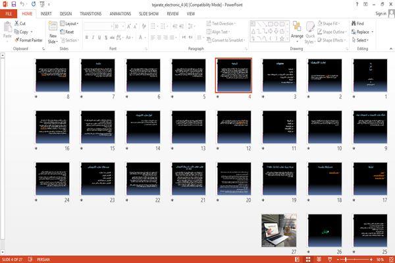Adjust the zoom slider in status bar
Viewport: 395px width, 263px height.
pyautogui.click(x=346, y=260)
